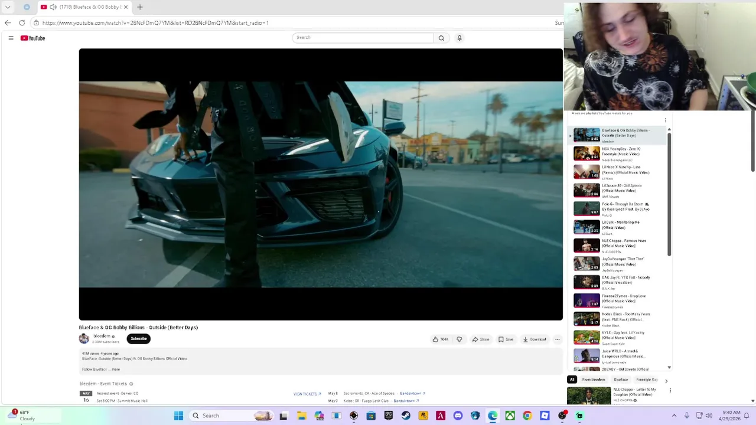The width and height of the screenshot is (756, 425).
Task: Open Bandsintown link for Sacramento event
Action: 412,393
